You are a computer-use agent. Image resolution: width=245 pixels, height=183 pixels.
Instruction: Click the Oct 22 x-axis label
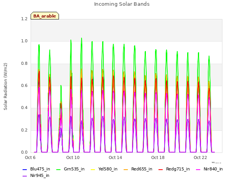coord(200,157)
